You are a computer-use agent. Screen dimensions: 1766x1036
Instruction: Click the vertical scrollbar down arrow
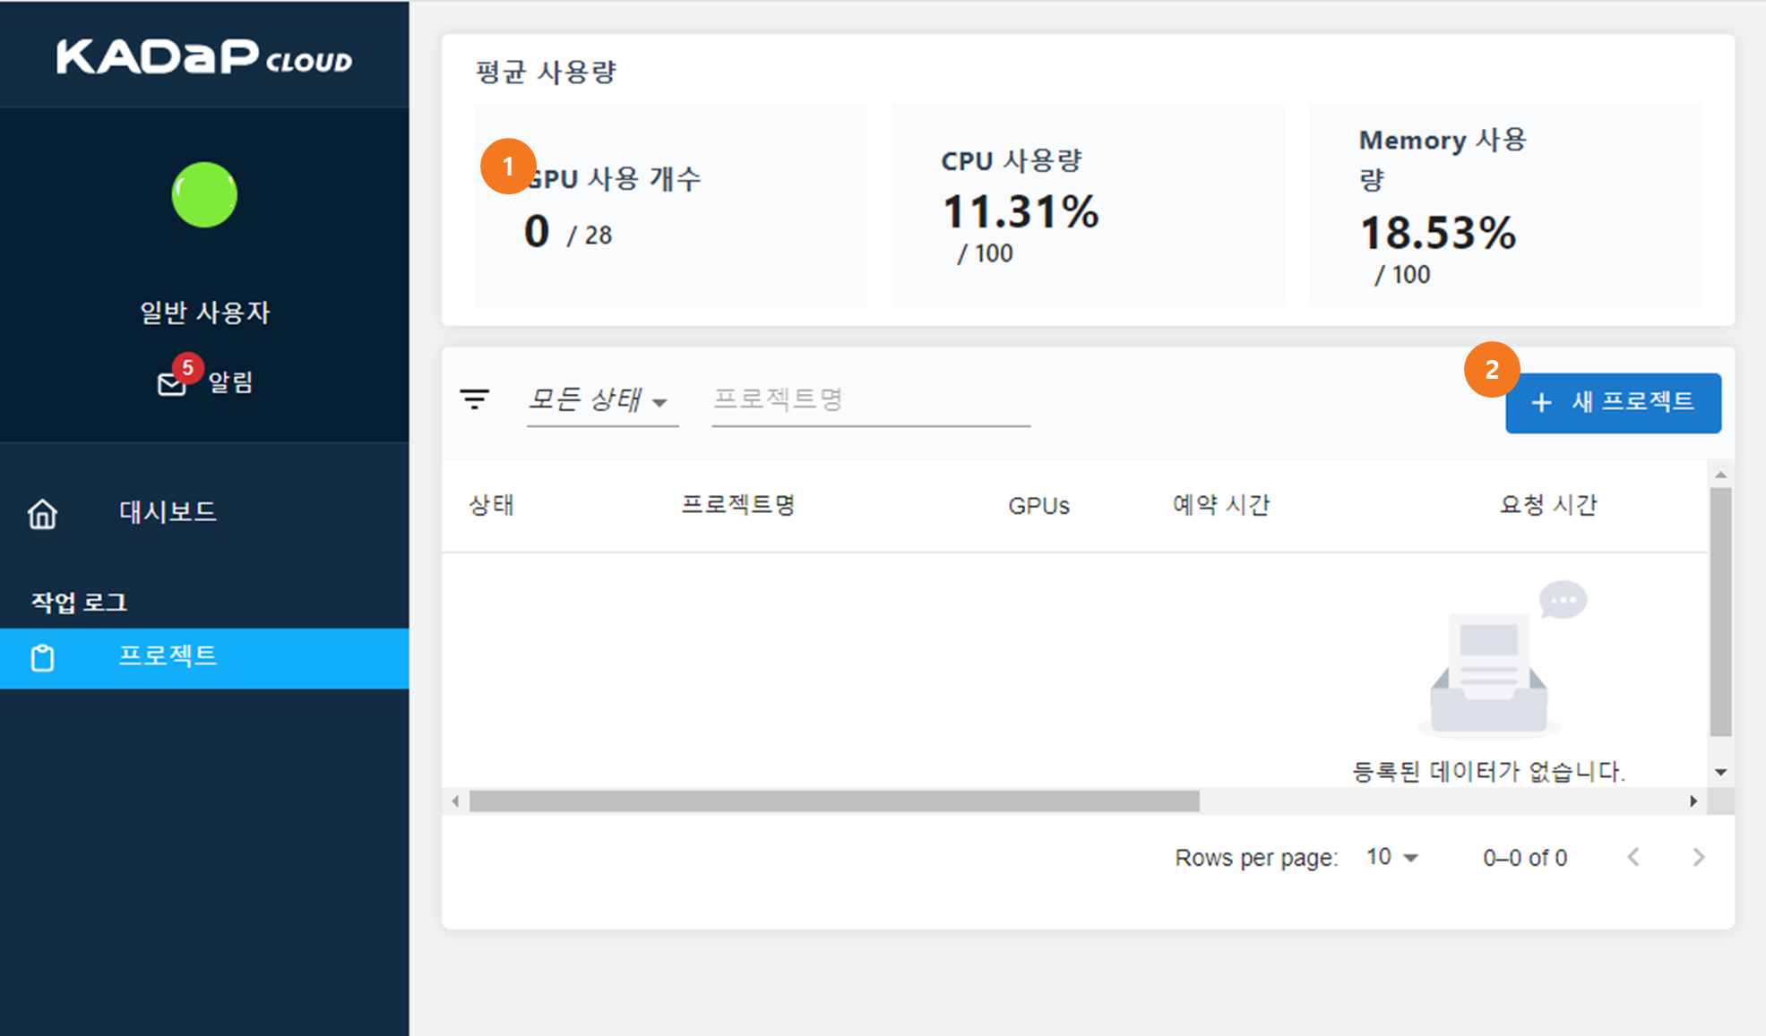point(1720,772)
